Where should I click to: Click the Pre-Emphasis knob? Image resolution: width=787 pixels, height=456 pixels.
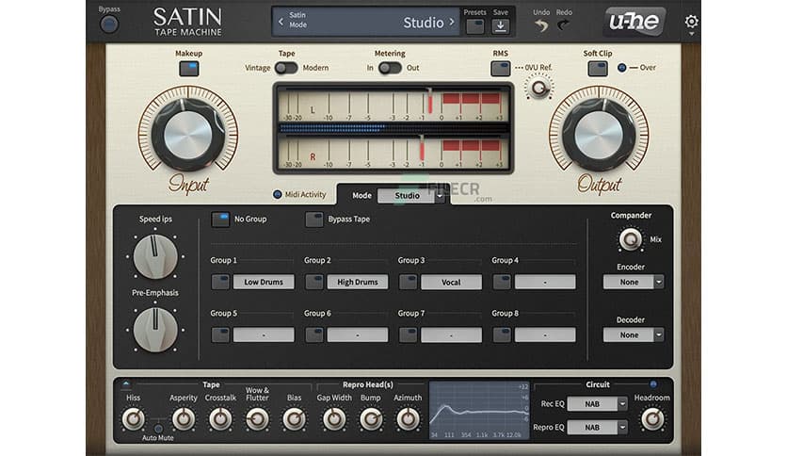coord(155,330)
